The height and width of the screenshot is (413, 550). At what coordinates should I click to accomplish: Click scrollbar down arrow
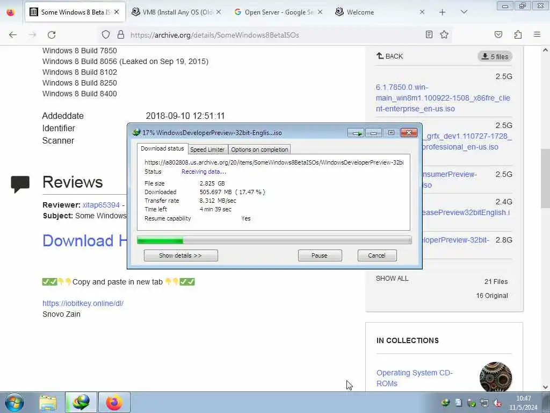pyautogui.click(x=545, y=387)
